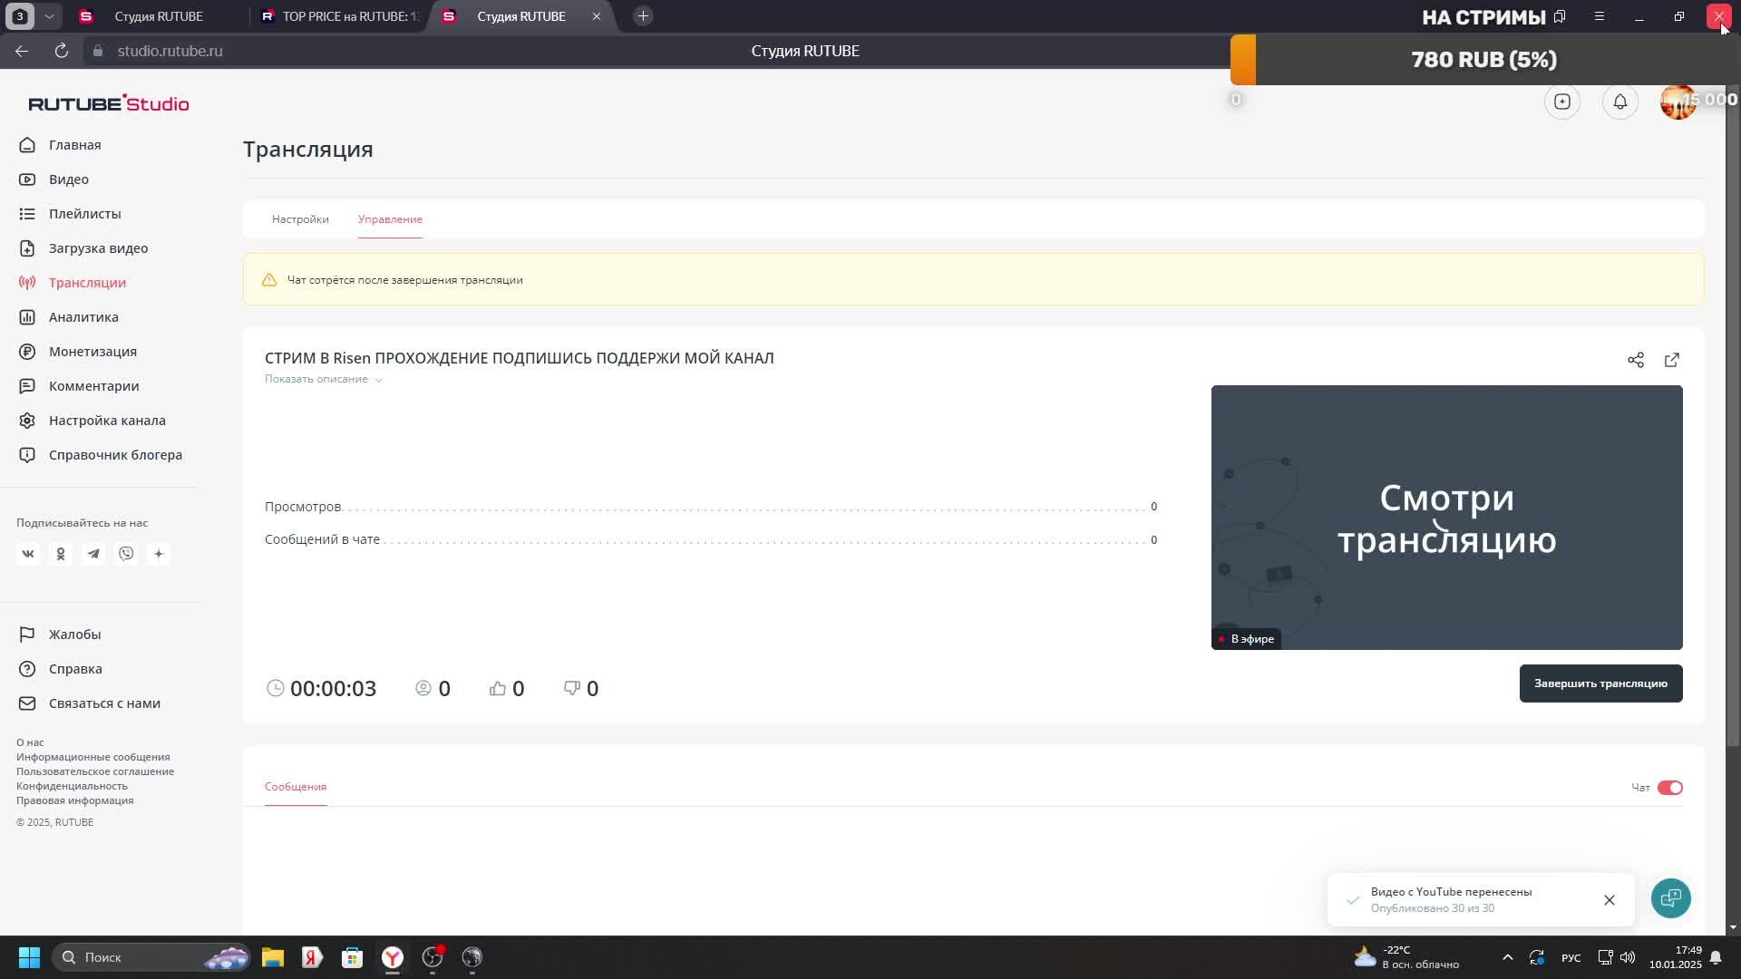Screen dimensions: 1741x979
Task: Click Завершить трансляцию button
Action: tap(1600, 683)
